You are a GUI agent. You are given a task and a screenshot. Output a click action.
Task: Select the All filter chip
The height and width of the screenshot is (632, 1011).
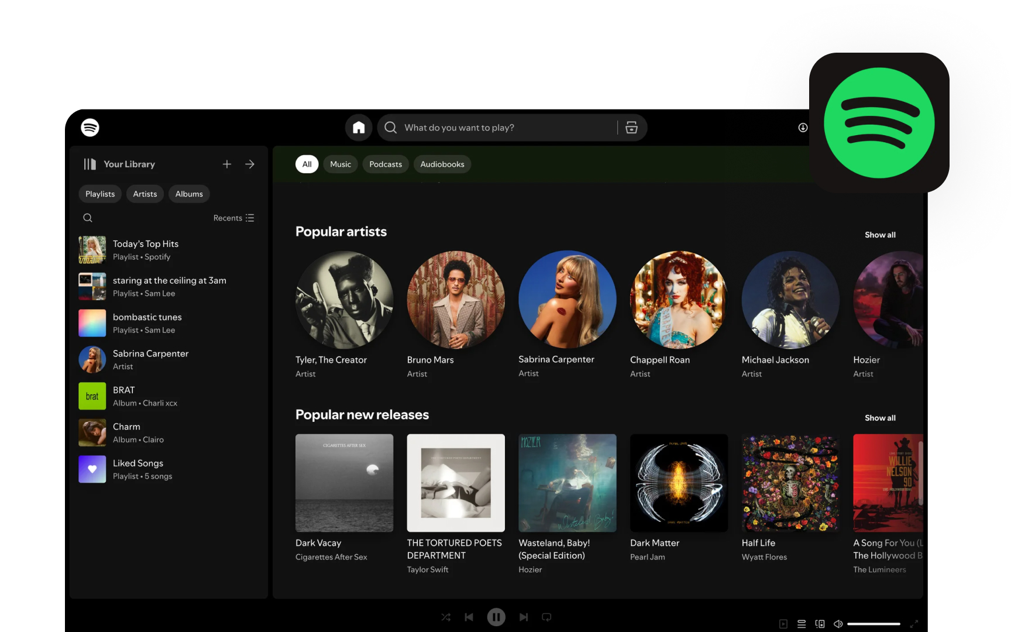(307, 164)
